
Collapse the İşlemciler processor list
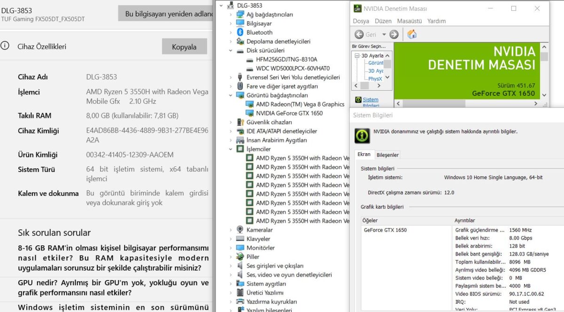231,149
